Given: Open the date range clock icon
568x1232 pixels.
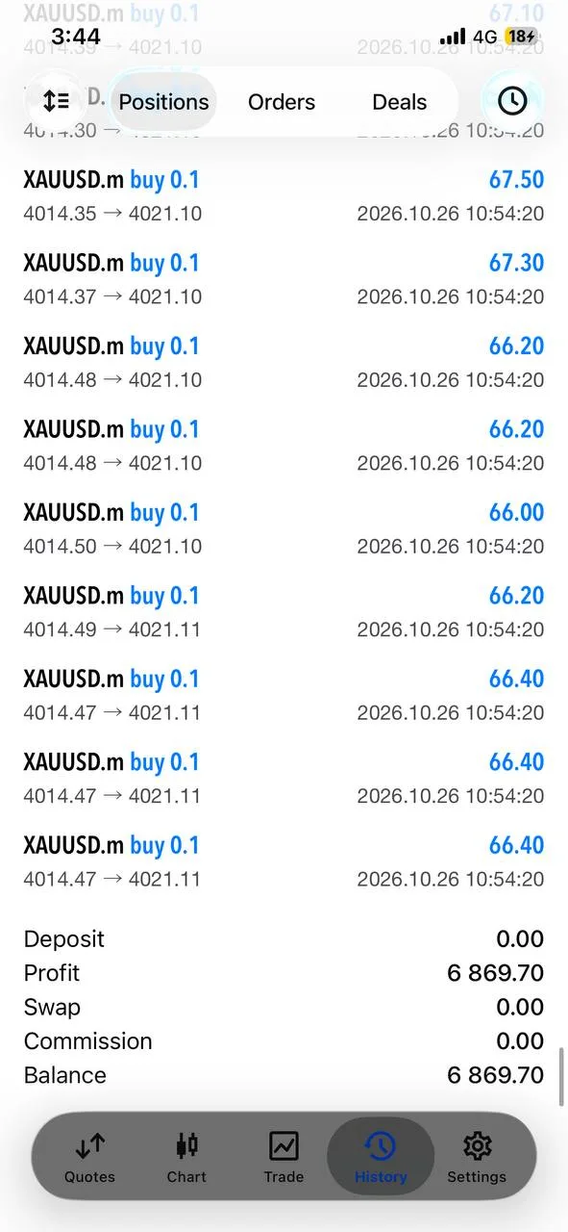Looking at the screenshot, I should (x=511, y=100).
